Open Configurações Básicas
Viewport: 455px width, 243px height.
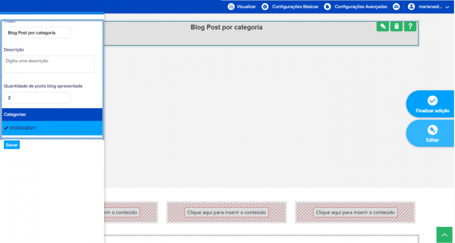coord(295,6)
